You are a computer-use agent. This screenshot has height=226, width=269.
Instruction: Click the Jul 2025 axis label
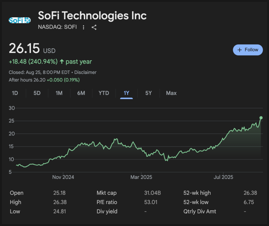coord(223,177)
